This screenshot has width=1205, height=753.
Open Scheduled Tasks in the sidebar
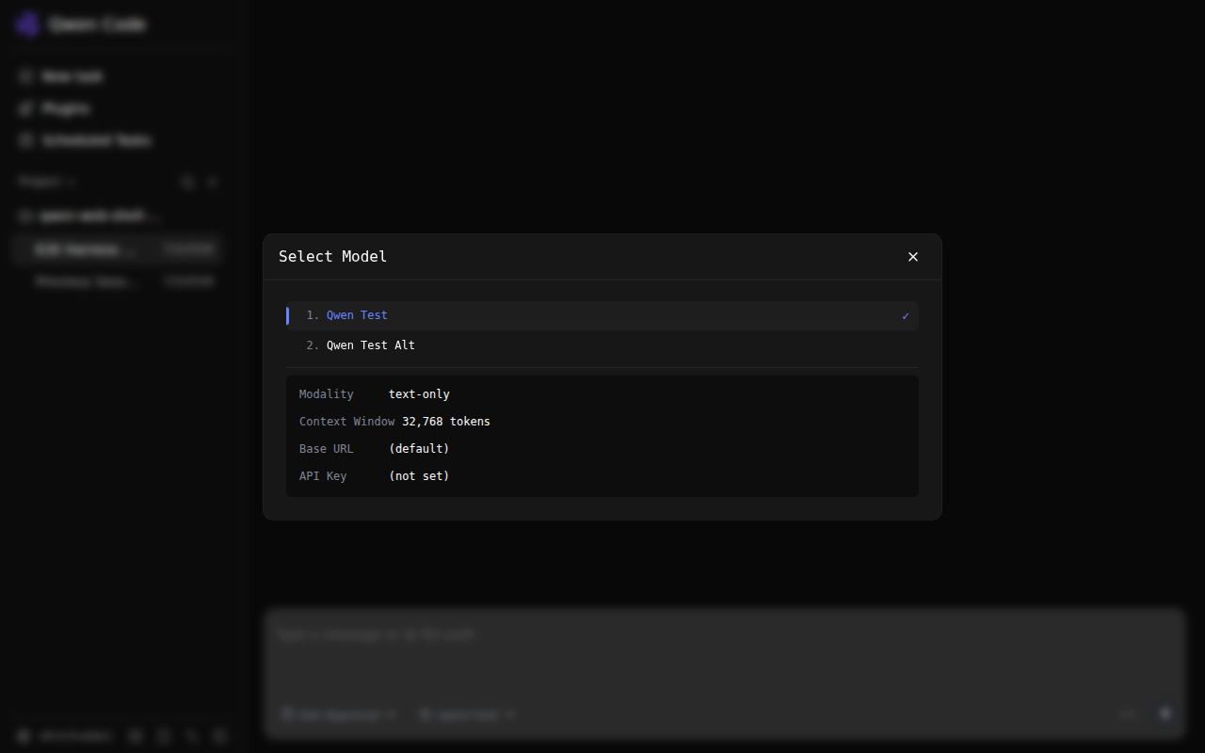[x=119, y=140]
